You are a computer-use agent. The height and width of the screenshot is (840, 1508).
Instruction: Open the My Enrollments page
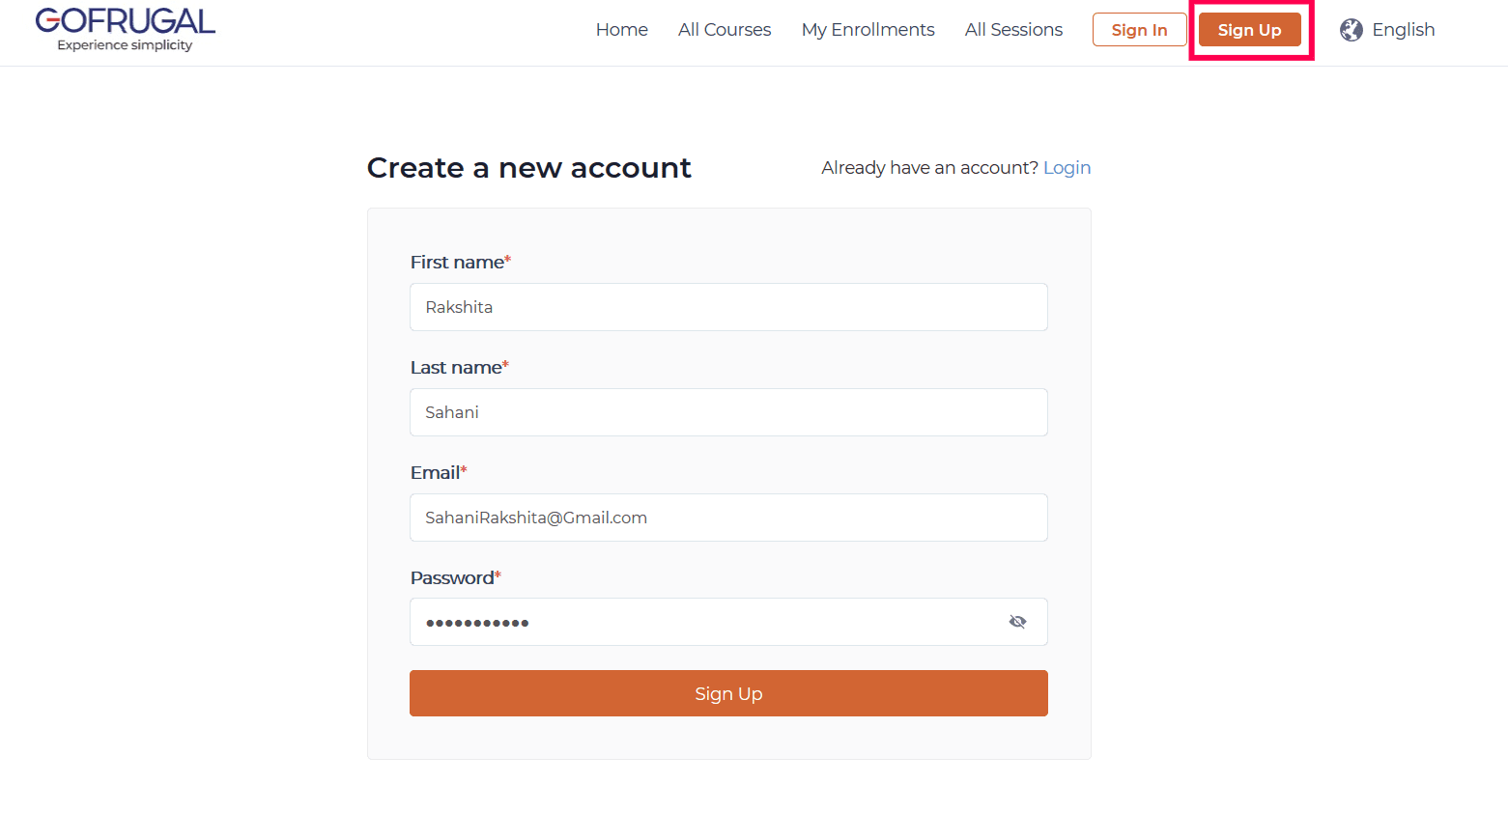click(x=868, y=30)
